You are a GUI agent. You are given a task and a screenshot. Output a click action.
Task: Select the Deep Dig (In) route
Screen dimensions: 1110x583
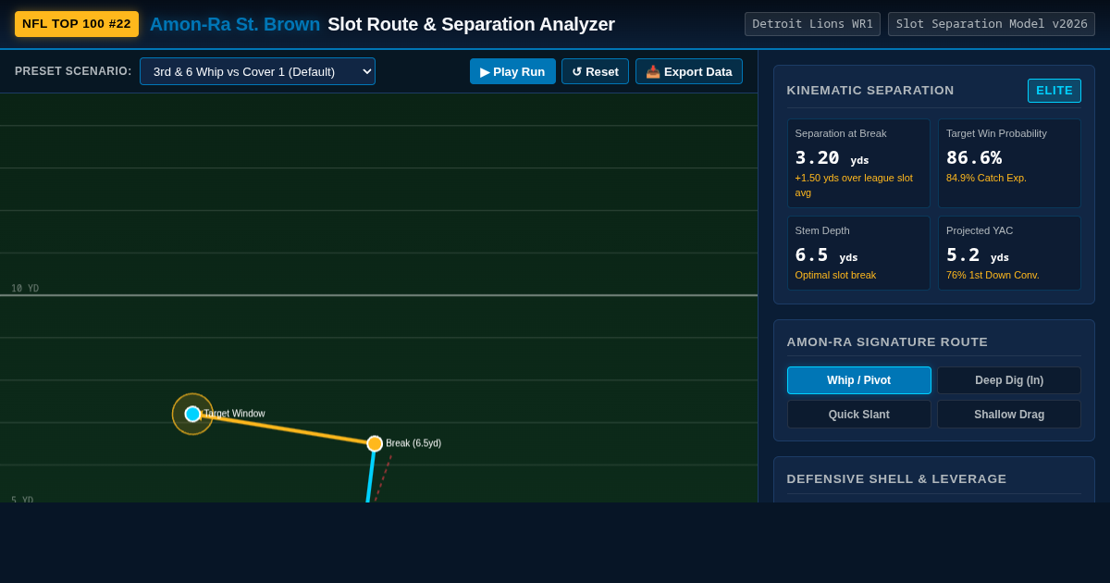1009,380
